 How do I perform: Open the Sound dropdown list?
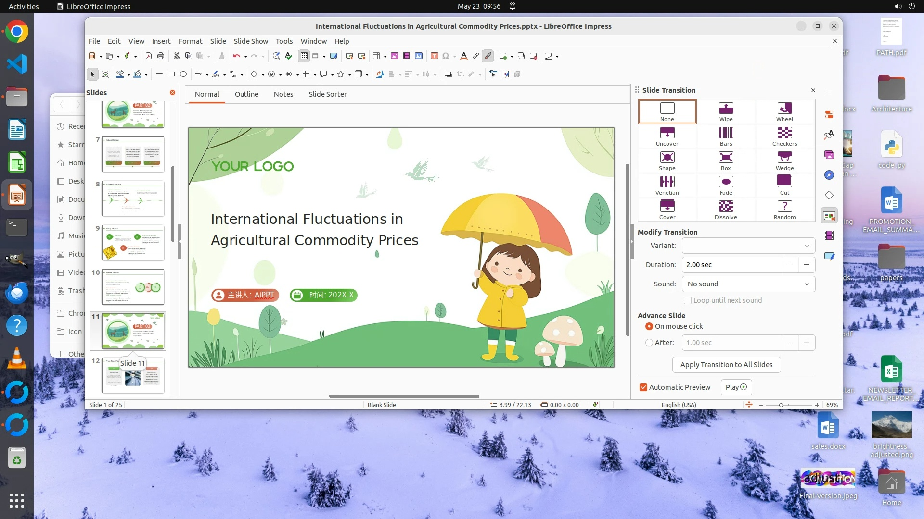coord(748,284)
